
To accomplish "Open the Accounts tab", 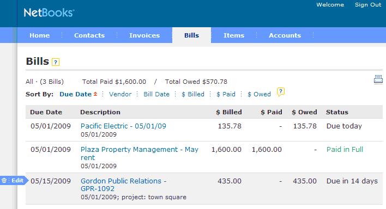I will point(285,35).
